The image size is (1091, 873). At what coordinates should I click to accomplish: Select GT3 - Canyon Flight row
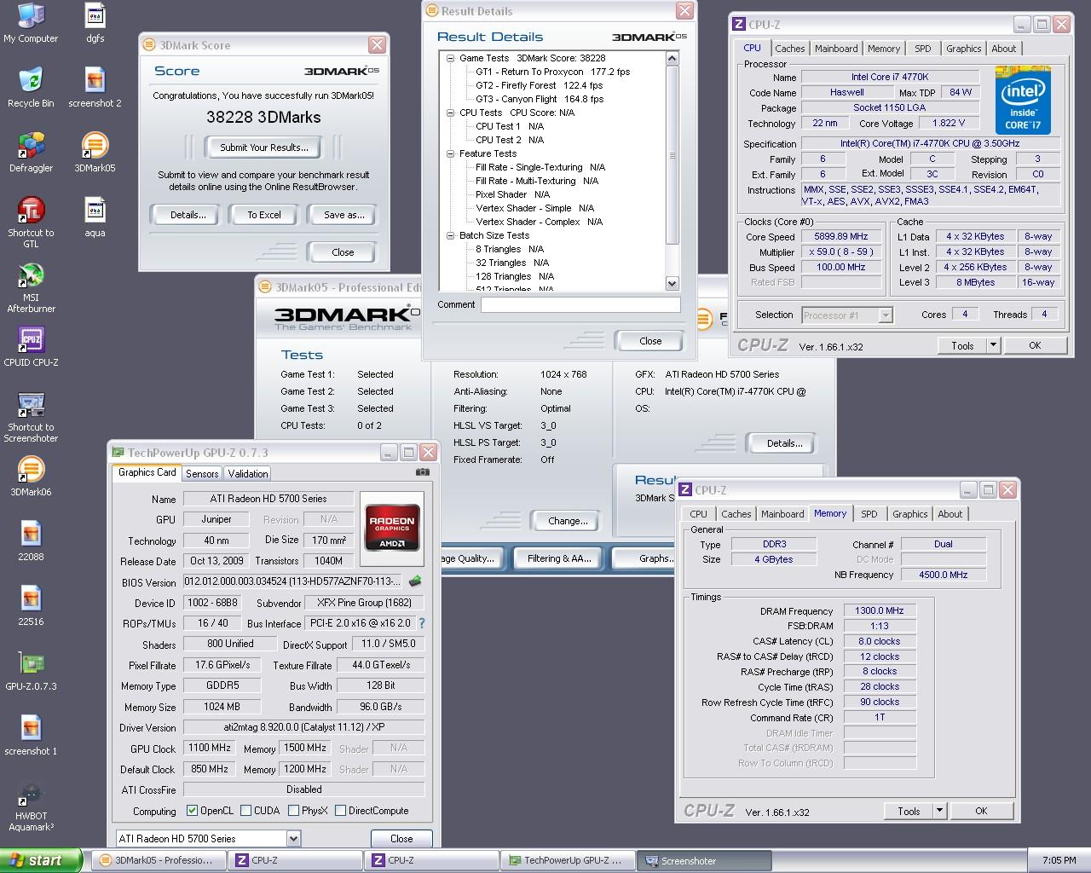(x=540, y=99)
